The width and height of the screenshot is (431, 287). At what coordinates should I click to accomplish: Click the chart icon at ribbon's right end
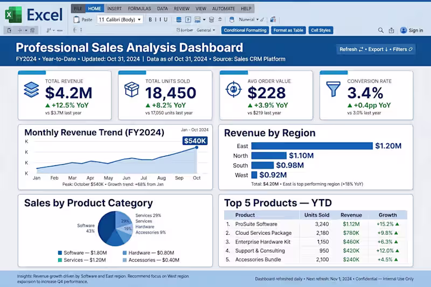point(273,19)
